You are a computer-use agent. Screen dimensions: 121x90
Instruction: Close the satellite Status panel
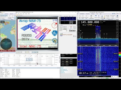(60, 68)
